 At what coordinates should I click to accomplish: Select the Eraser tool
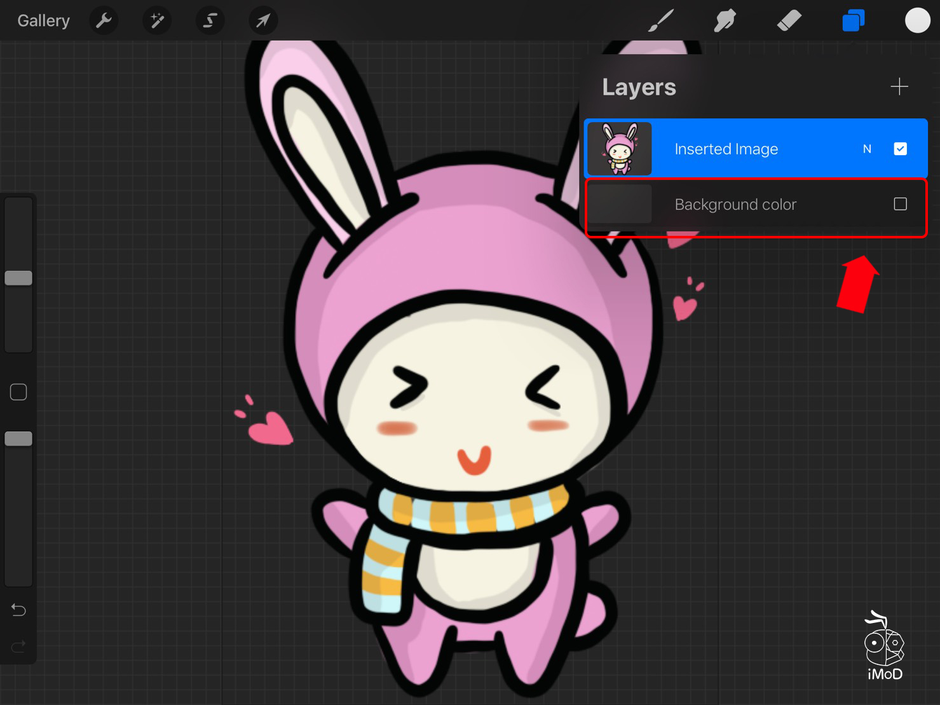(789, 21)
